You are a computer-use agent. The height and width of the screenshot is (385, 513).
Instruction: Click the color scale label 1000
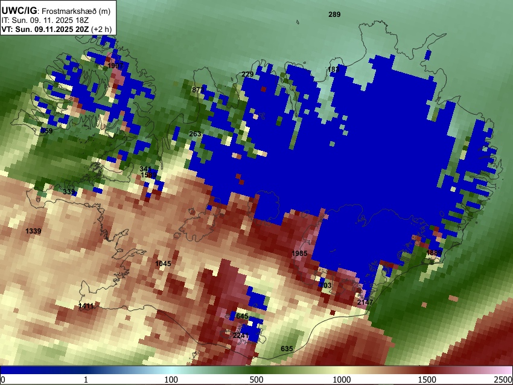342,380
